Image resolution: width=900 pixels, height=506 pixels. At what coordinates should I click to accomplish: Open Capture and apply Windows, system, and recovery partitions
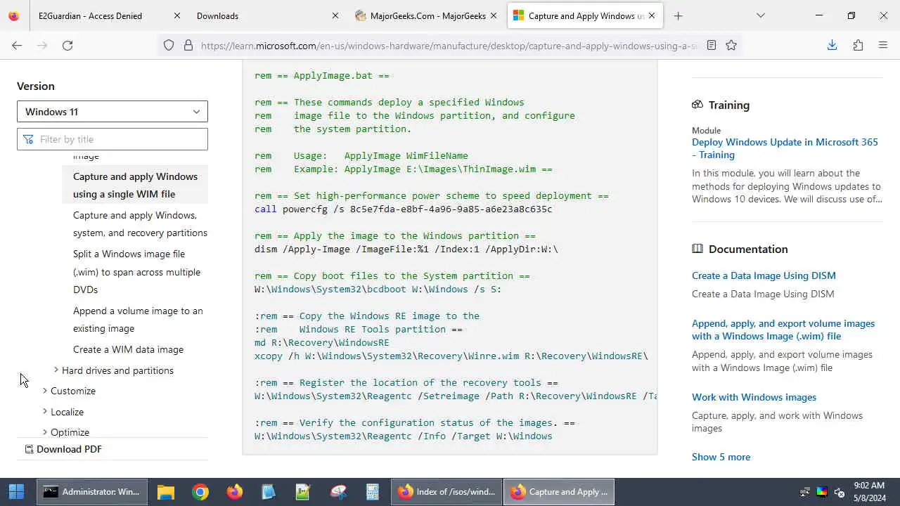[x=140, y=224]
